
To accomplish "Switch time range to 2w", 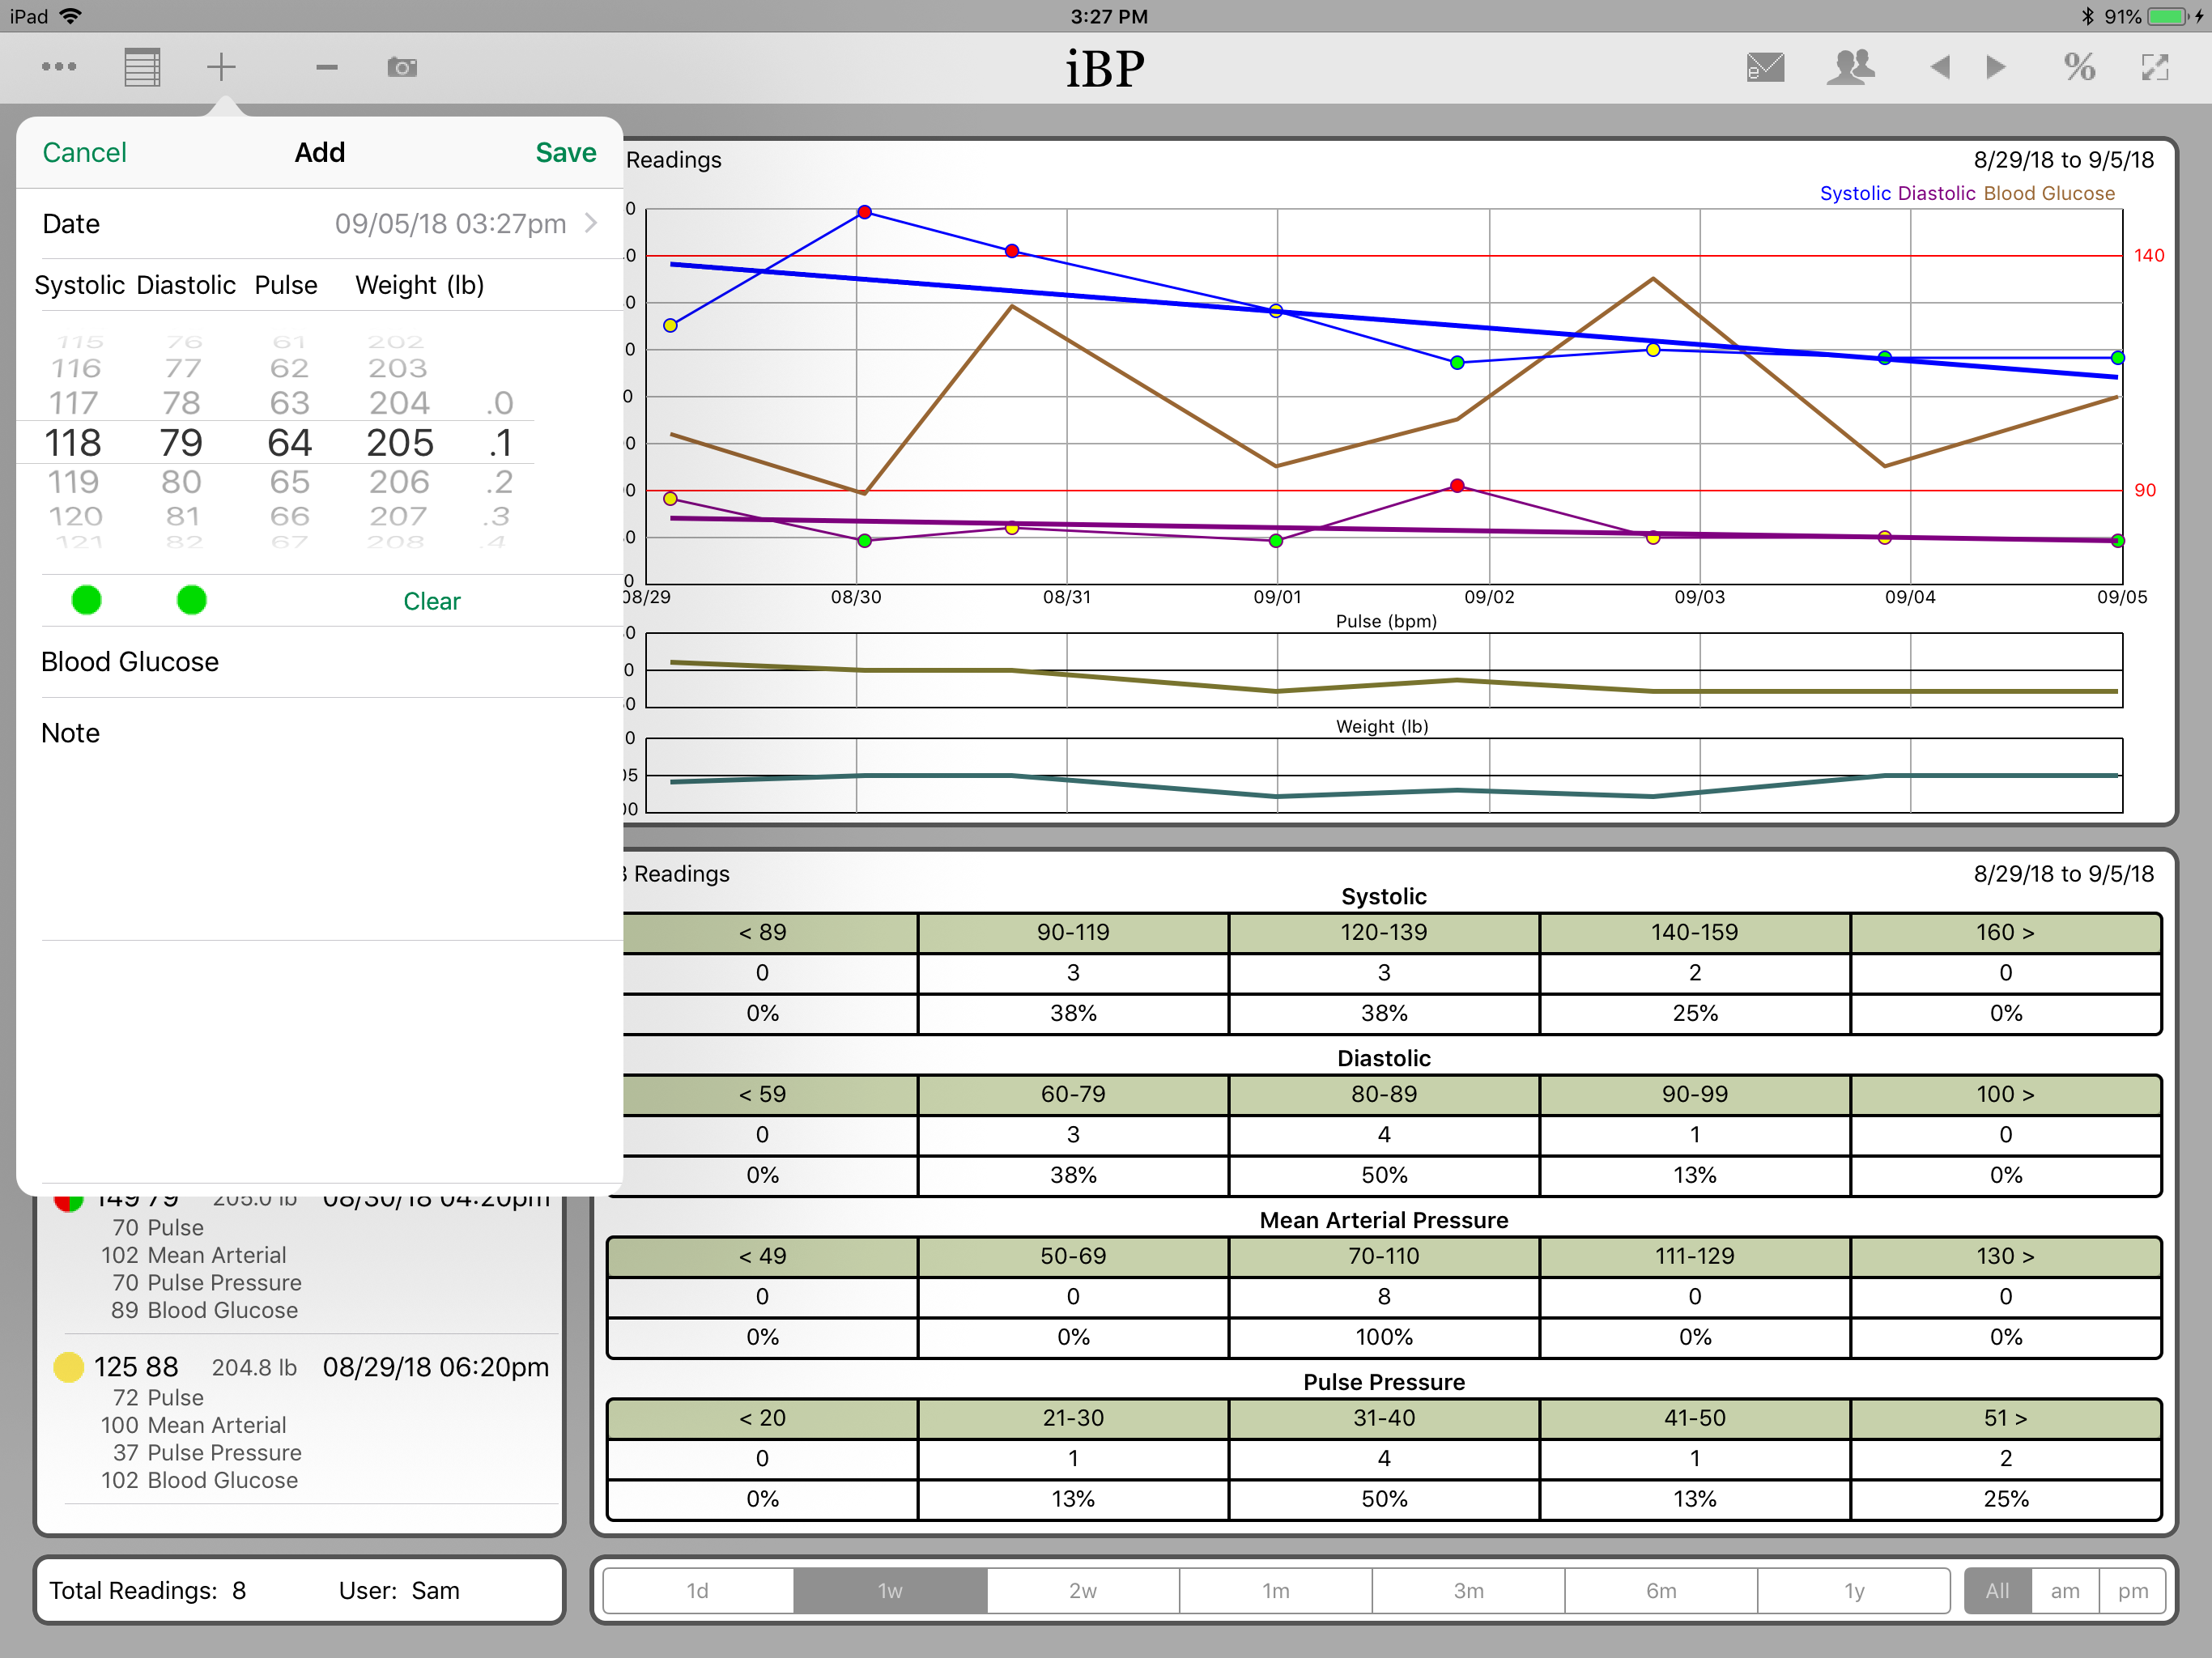I will click(x=1083, y=1590).
